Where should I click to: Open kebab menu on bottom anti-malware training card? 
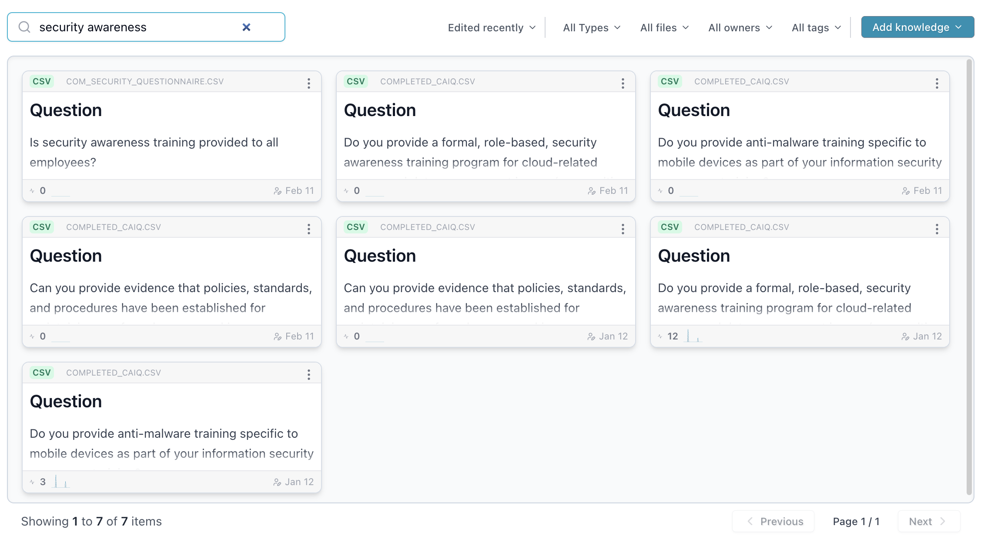(x=309, y=374)
